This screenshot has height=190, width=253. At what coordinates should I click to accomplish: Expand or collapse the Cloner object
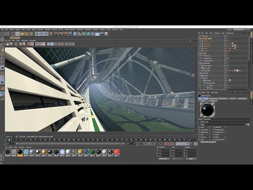click(201, 75)
